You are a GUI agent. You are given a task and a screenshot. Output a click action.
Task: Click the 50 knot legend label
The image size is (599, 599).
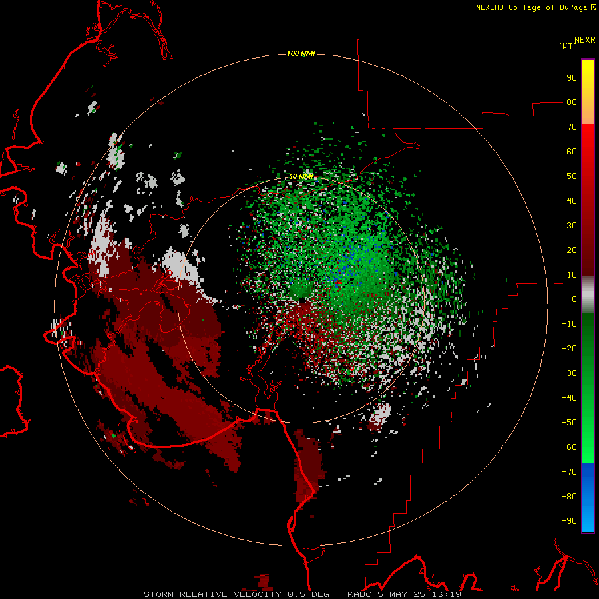click(x=572, y=176)
